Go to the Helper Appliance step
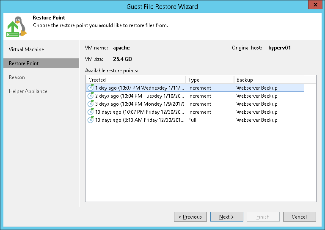The width and height of the screenshot is (325, 230). pyautogui.click(x=28, y=91)
